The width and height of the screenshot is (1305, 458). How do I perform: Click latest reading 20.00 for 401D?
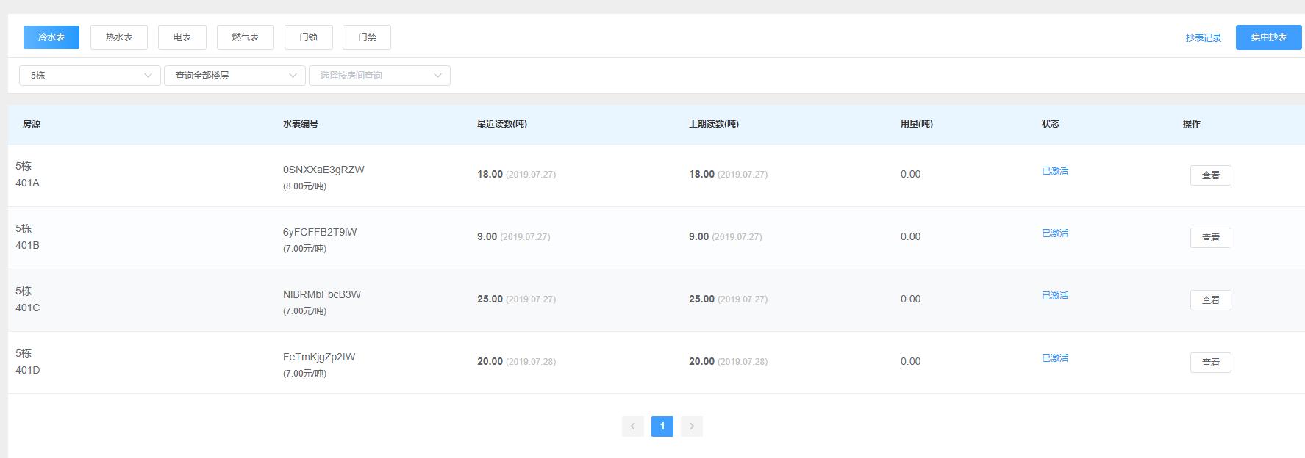(x=490, y=361)
